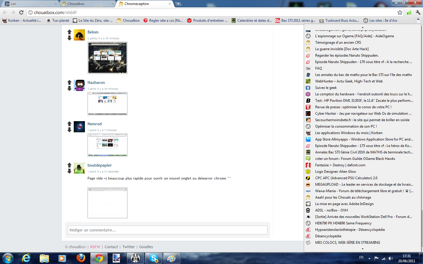
Task: Select FAQ in the bookmarks list
Action: [x=318, y=68]
